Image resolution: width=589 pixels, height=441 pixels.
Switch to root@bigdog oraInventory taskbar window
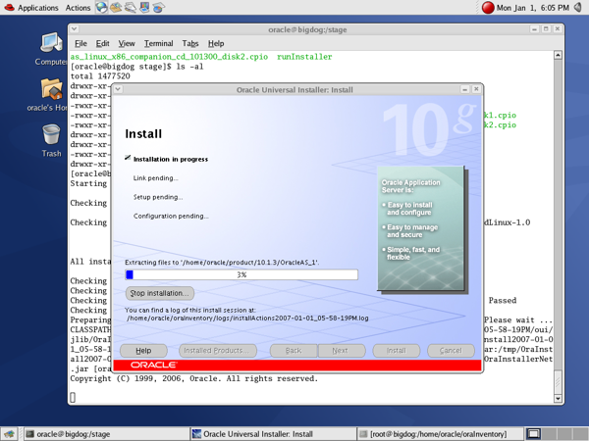438,433
